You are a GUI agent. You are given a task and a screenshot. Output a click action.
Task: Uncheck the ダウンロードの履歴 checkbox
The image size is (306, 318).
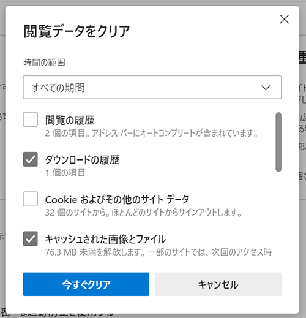point(31,159)
